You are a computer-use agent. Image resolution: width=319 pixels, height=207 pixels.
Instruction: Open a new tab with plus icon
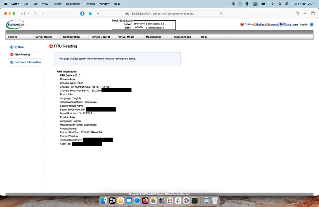(x=305, y=13)
